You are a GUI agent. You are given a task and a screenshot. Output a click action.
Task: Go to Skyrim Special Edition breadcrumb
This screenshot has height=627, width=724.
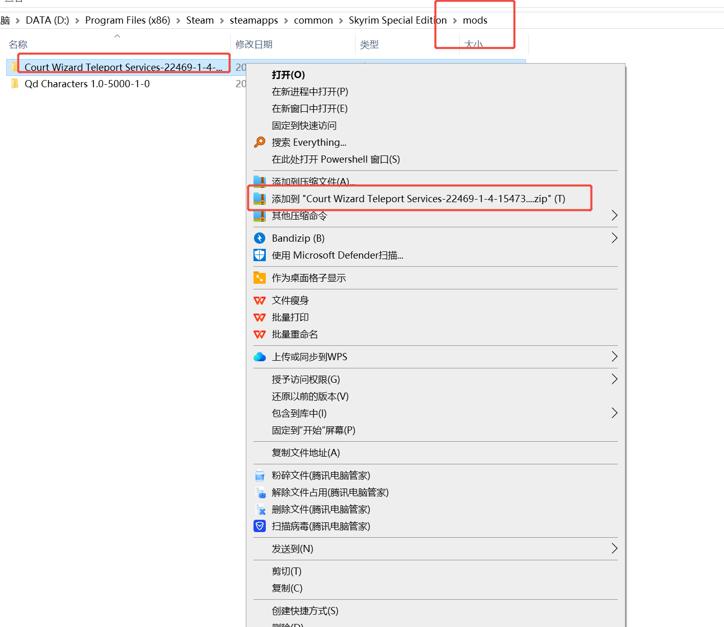coord(397,21)
